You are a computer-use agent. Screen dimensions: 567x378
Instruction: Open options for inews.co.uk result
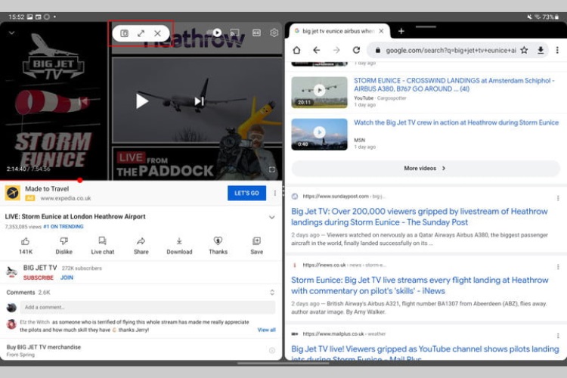558,267
